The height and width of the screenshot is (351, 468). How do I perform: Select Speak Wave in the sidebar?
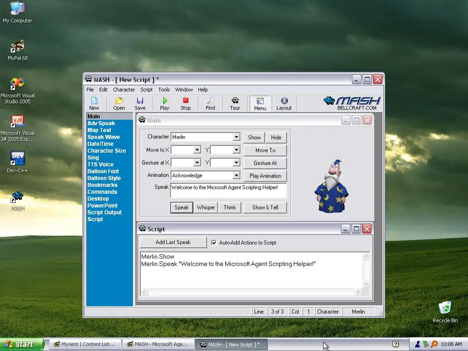tap(104, 137)
